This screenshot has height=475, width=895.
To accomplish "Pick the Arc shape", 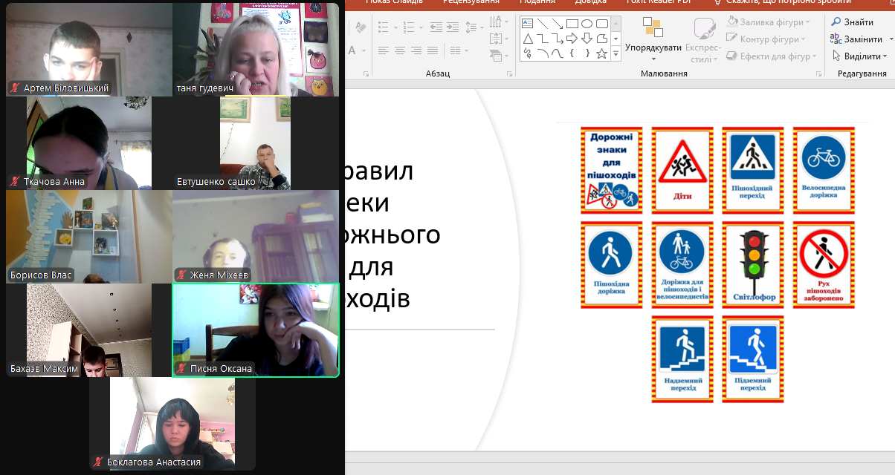I will click(x=543, y=53).
